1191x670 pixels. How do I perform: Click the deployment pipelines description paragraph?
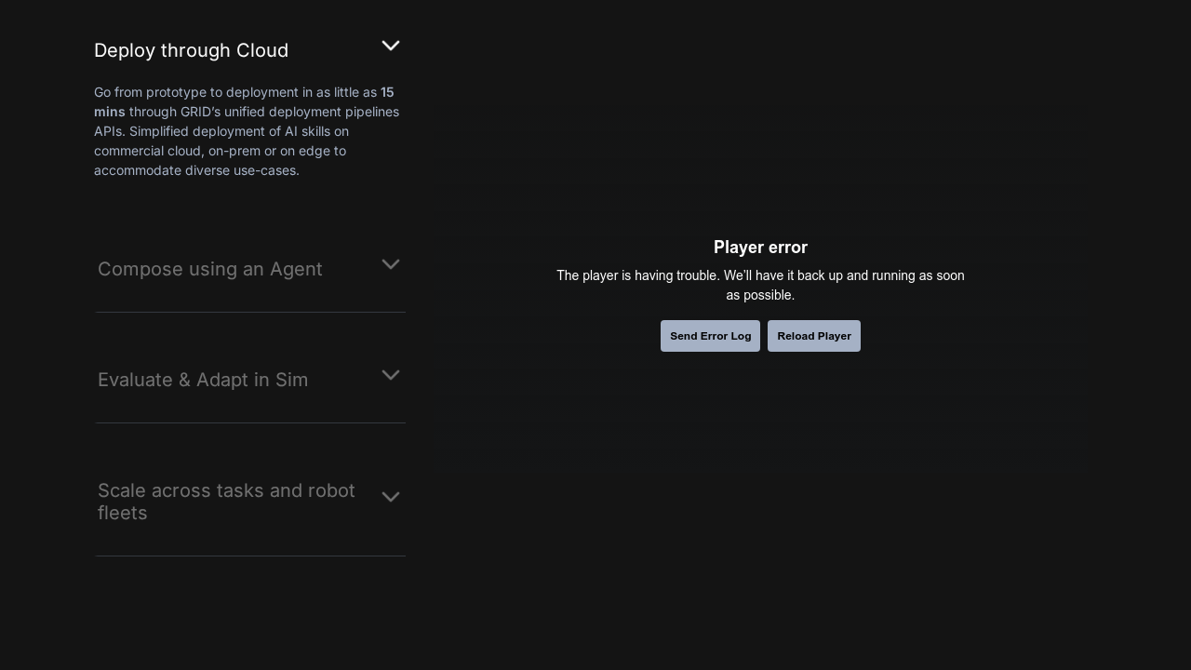tap(246, 131)
